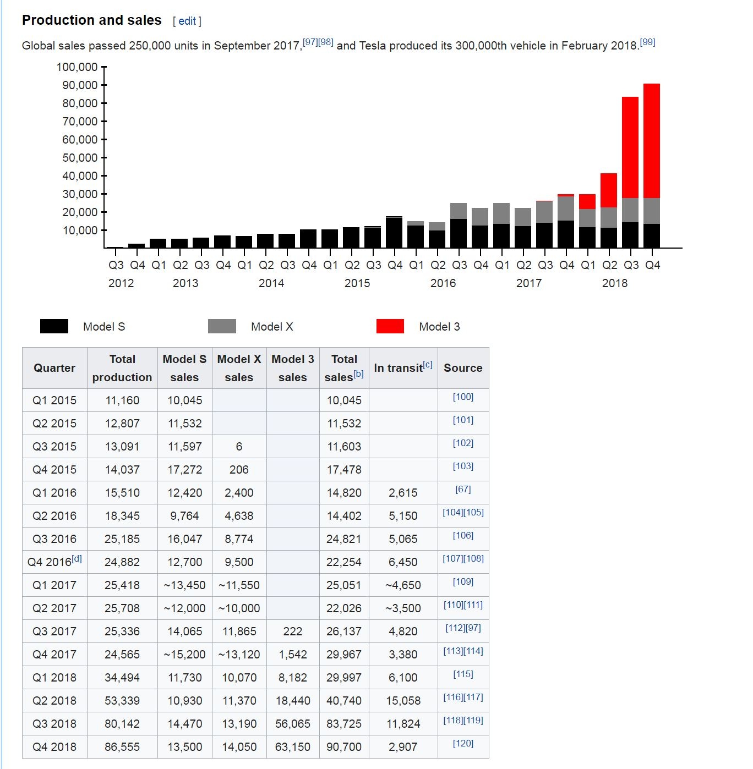Open source reference [110] for Q2 2017
The image size is (753, 769).
454,605
